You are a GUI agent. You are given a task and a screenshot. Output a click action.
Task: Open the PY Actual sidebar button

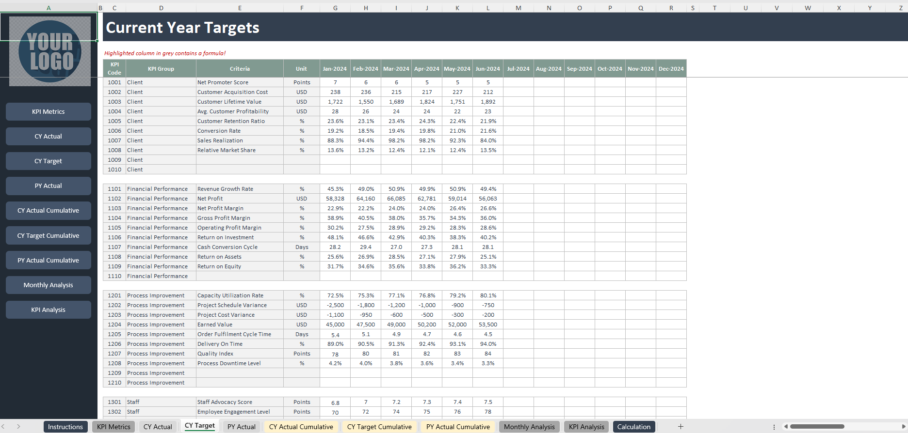pos(49,186)
